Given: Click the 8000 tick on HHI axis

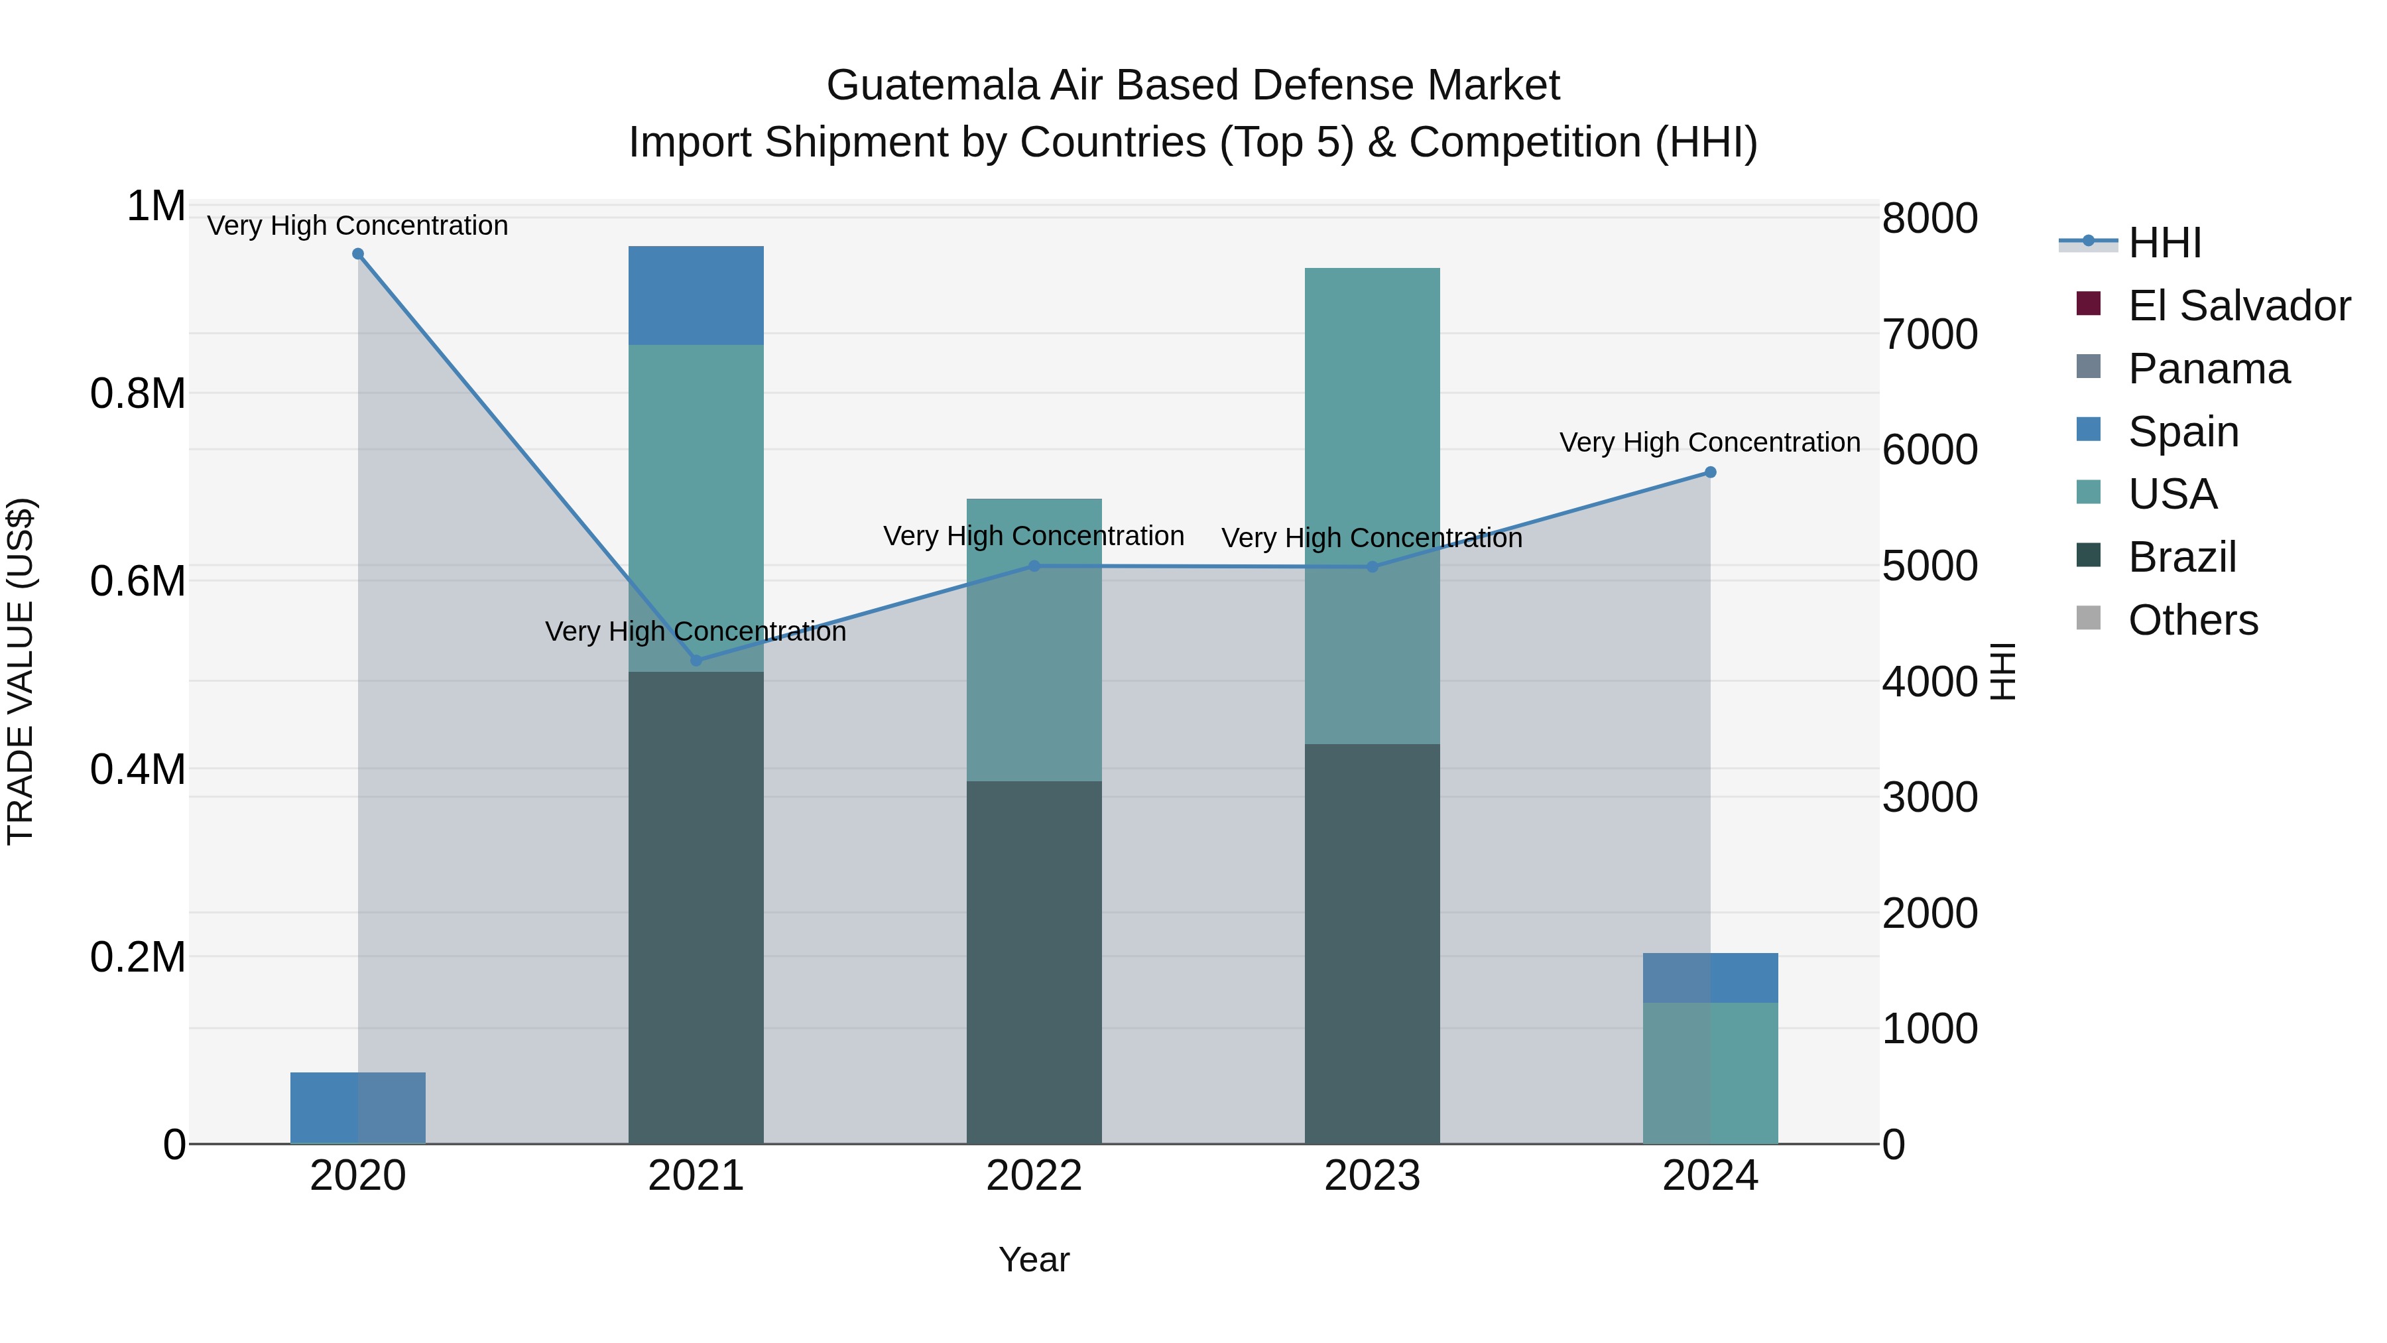Looking at the screenshot, I should tap(1930, 219).
